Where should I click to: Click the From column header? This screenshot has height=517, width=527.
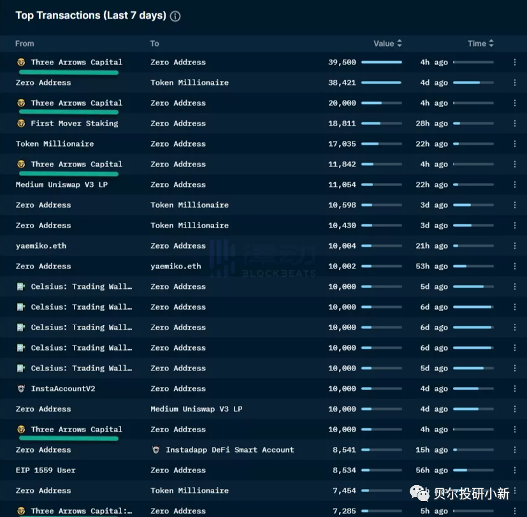pos(25,43)
